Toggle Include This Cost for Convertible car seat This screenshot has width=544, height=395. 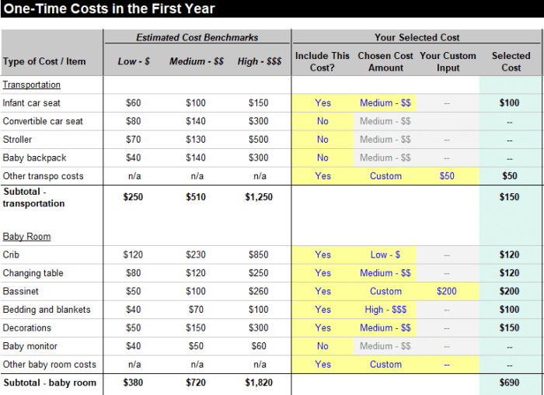pyautogui.click(x=323, y=121)
